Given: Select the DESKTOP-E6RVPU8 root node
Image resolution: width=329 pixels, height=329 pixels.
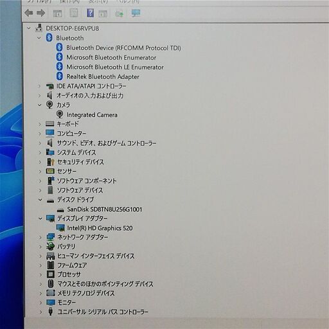Looking at the screenshot, I should tap(73, 28).
